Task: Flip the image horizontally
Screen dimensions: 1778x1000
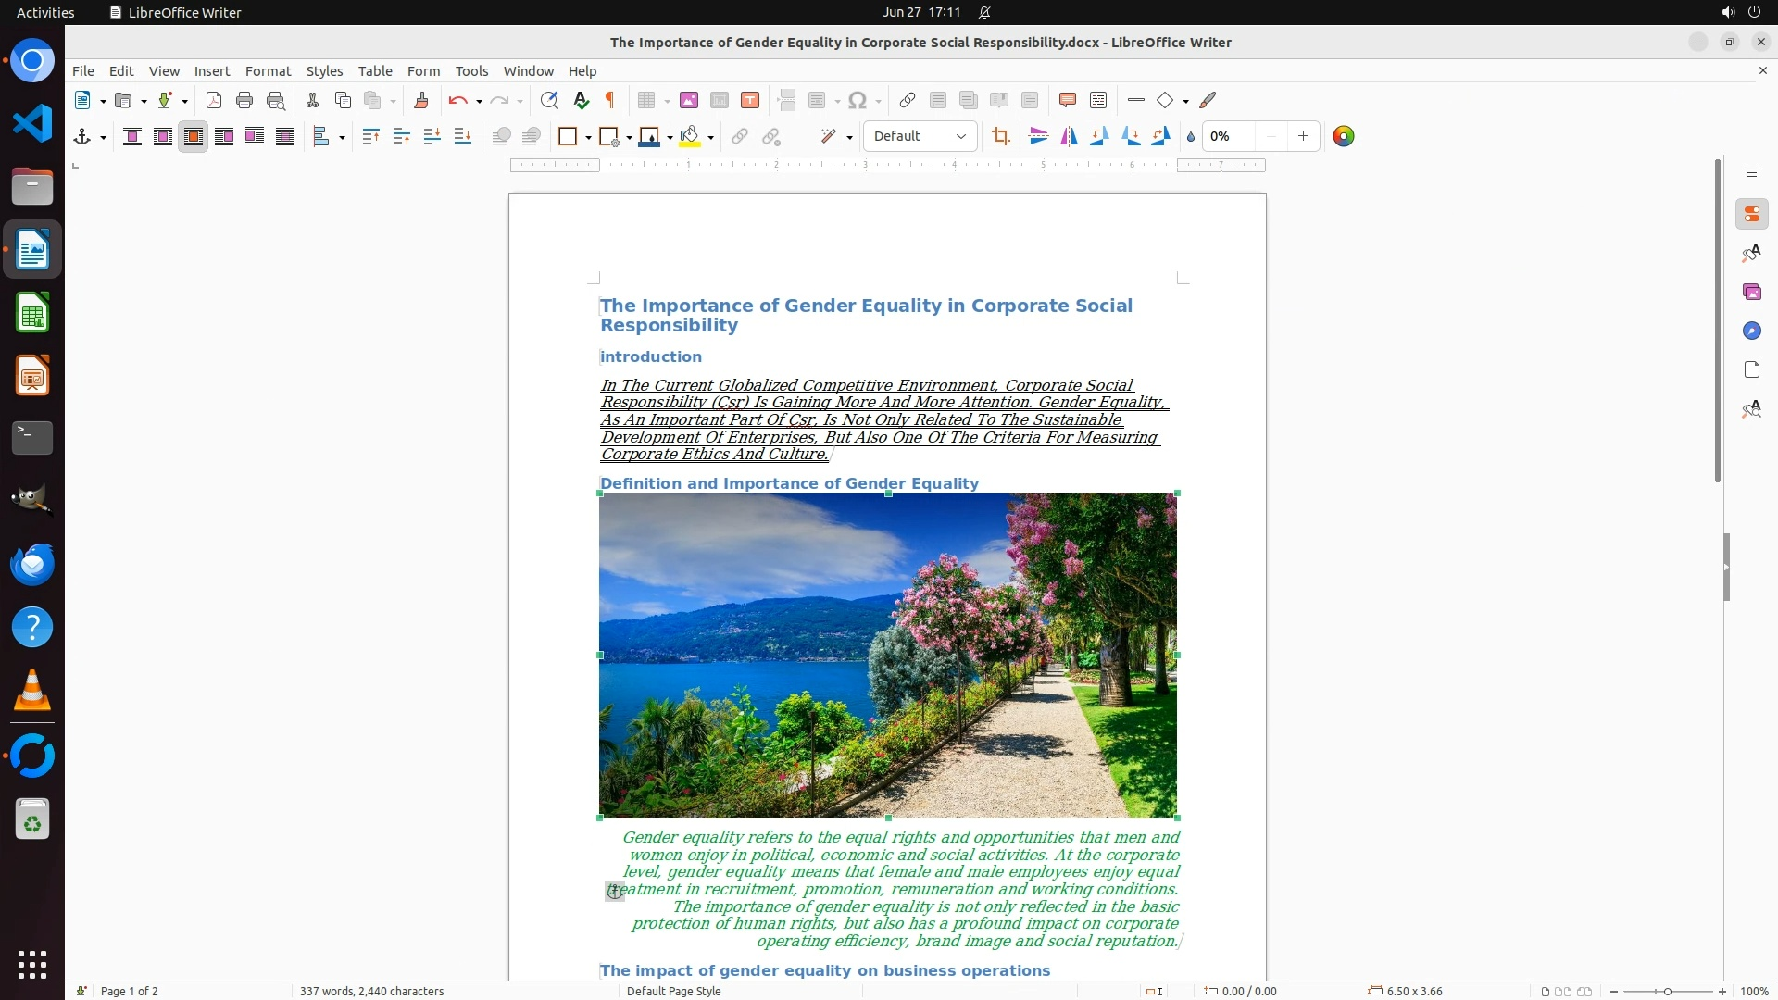Action: (1070, 137)
